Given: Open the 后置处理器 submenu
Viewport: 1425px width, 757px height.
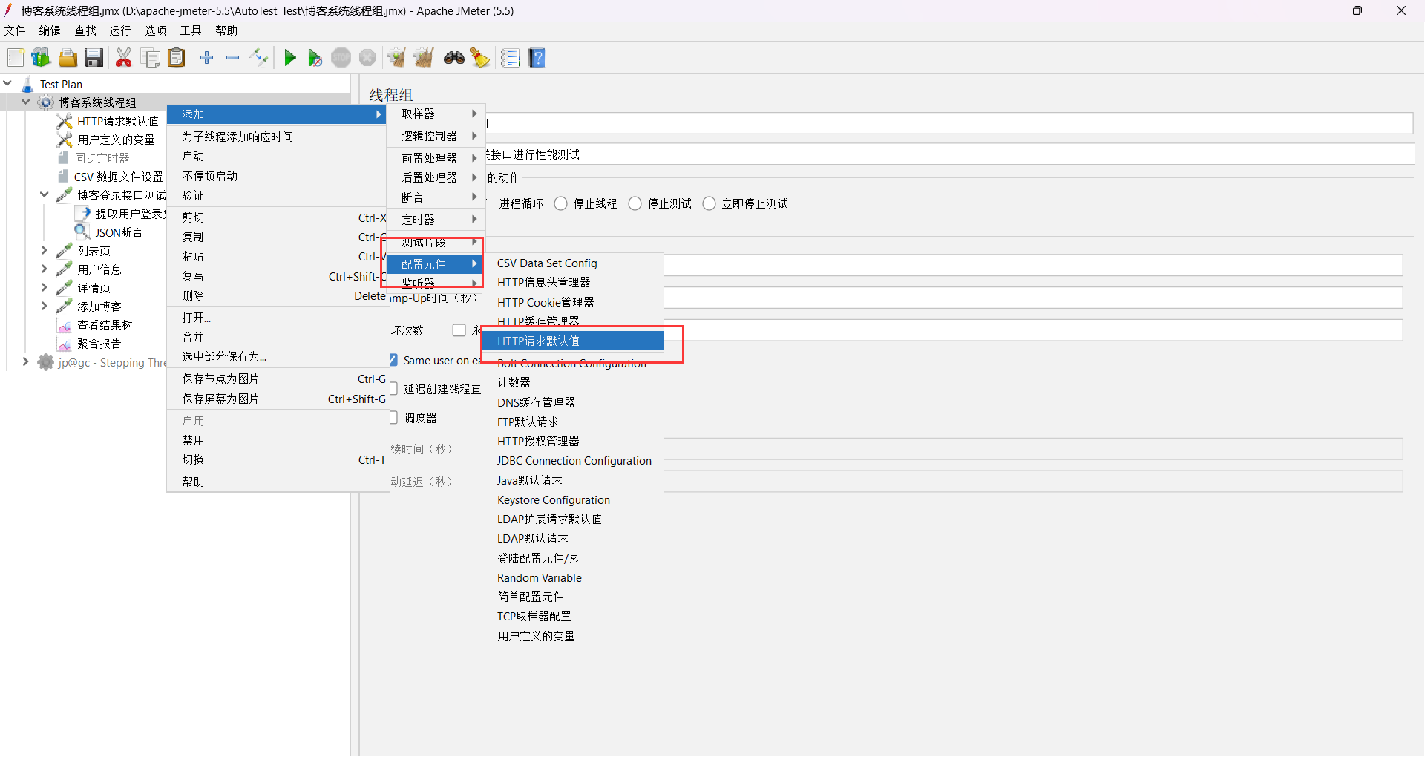Looking at the screenshot, I should [x=436, y=177].
